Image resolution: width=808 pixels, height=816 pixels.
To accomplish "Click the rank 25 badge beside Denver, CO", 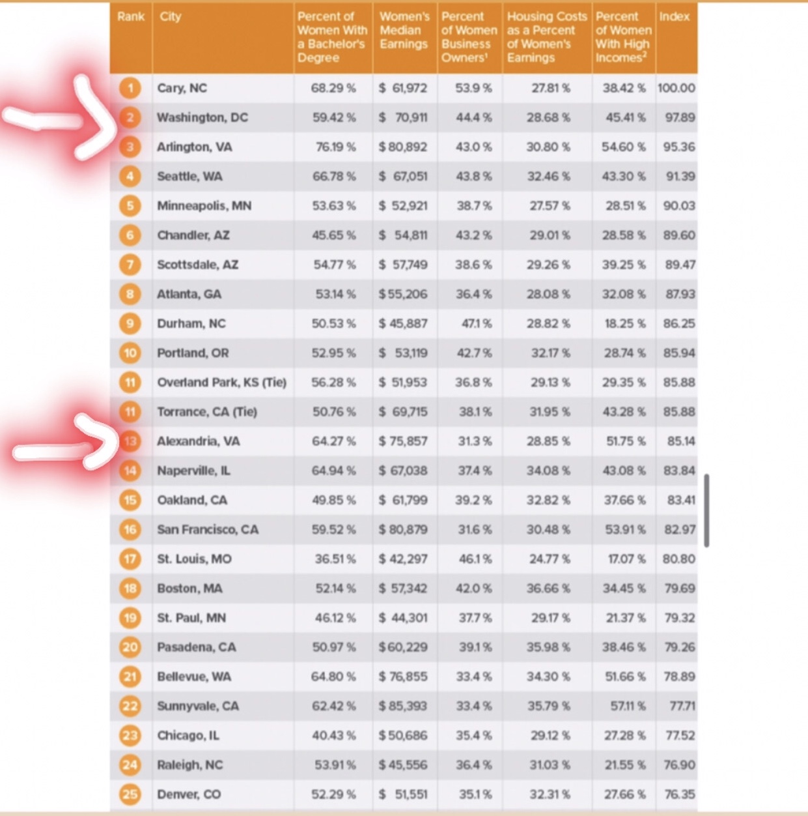I will [x=130, y=794].
